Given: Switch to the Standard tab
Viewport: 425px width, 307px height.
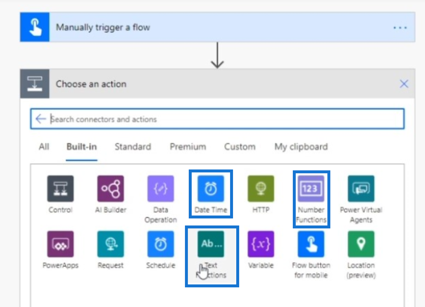Looking at the screenshot, I should coord(133,147).
